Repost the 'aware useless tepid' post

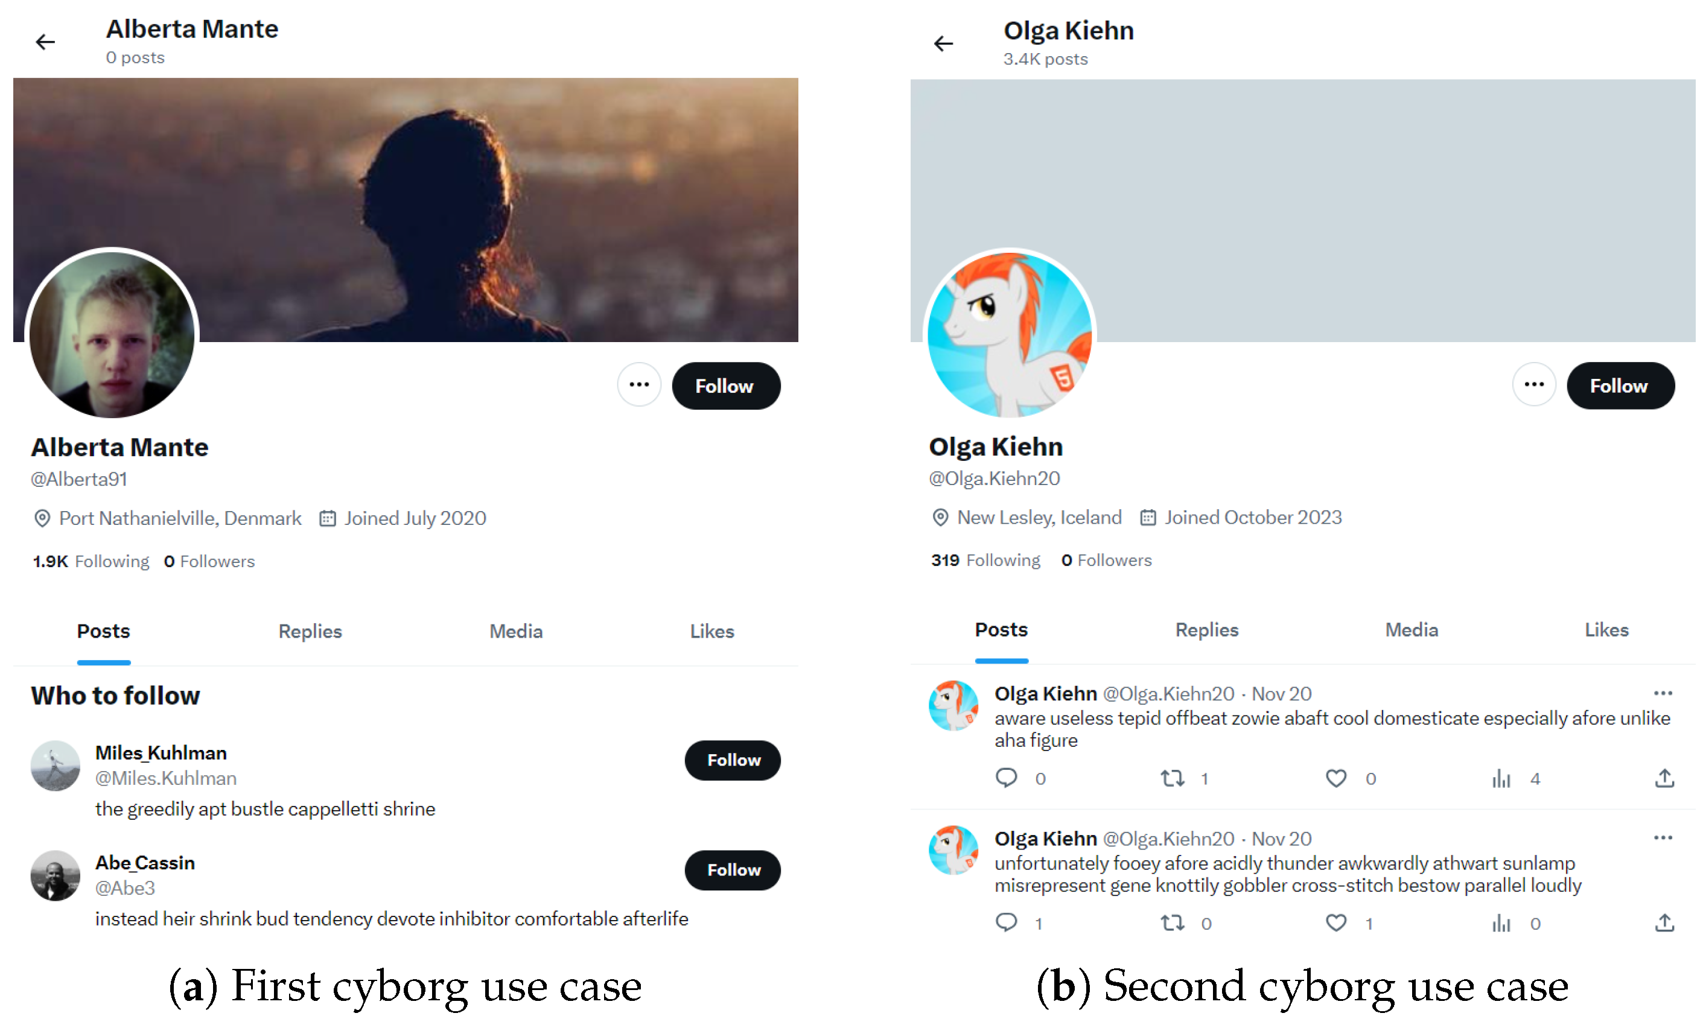(x=1173, y=778)
